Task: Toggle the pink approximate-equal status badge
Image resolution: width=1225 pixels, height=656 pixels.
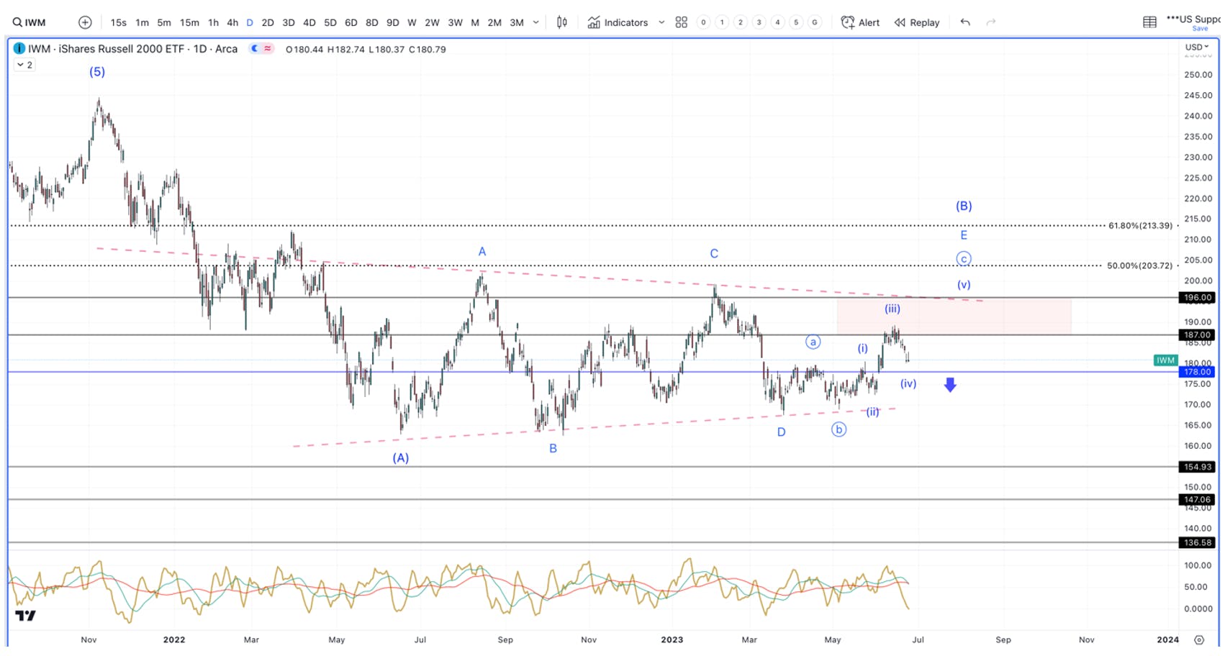Action: 268,49
